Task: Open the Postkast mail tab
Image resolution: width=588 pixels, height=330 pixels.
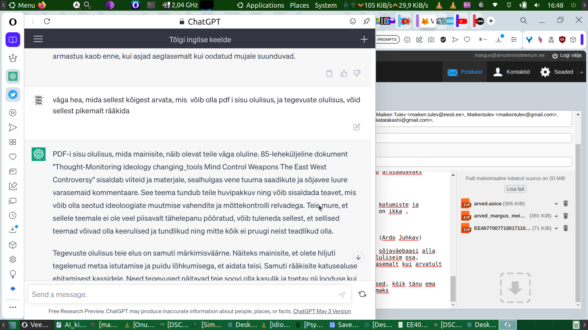Action: click(x=465, y=72)
